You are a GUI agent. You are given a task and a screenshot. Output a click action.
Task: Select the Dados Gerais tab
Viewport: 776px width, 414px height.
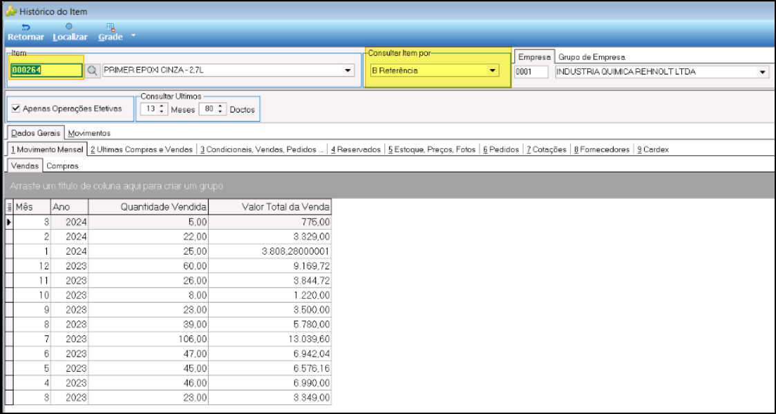(x=36, y=133)
